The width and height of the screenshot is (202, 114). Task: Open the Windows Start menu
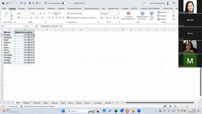pyautogui.click(x=63, y=111)
